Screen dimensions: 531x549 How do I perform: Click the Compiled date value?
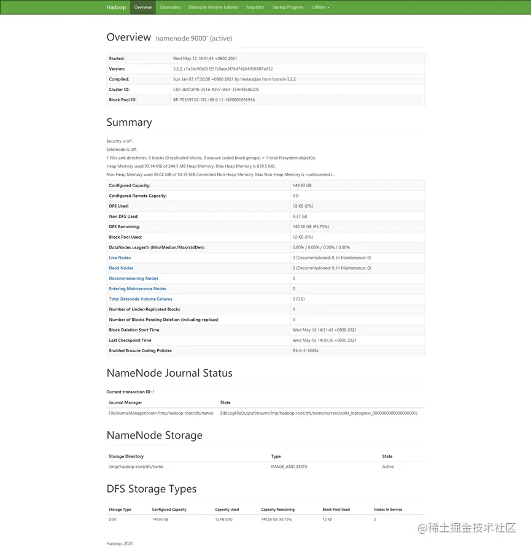tap(234, 79)
